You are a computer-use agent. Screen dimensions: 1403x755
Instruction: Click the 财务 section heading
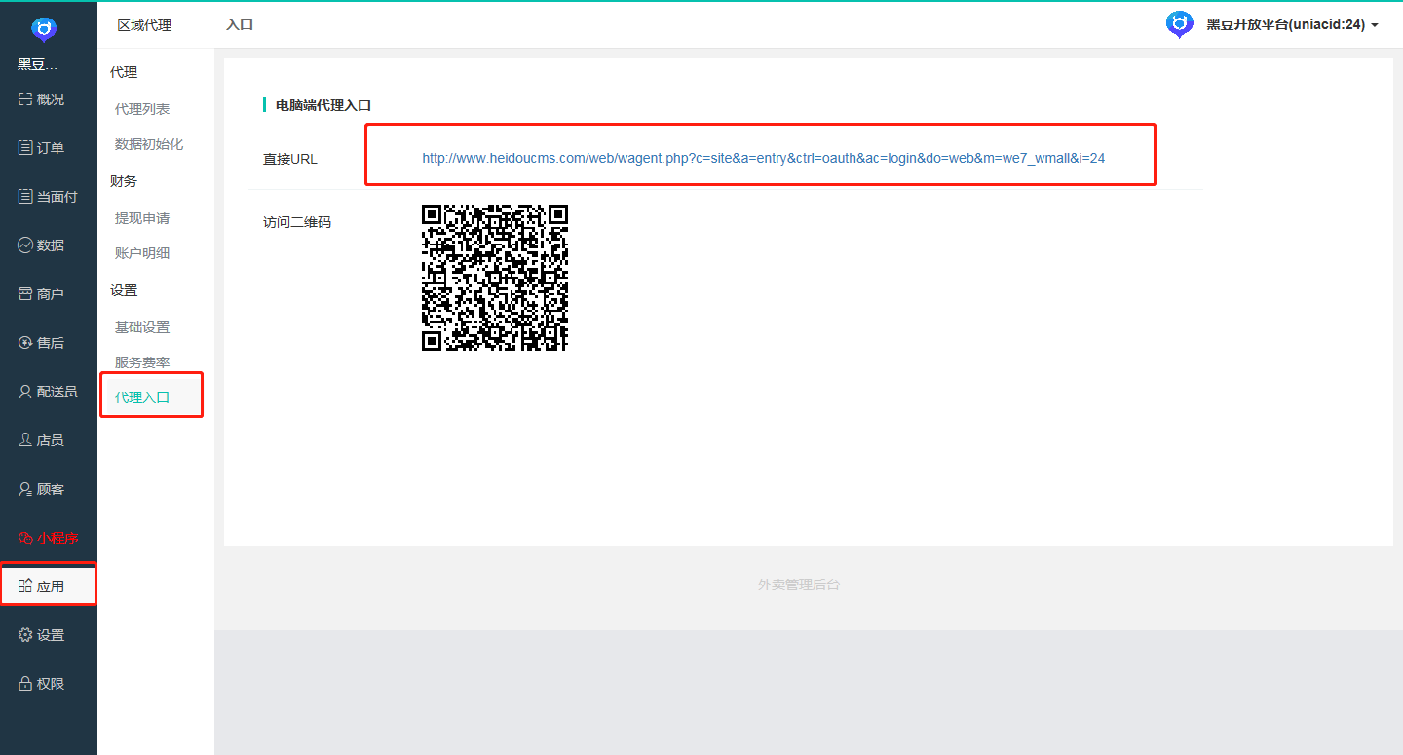[124, 181]
